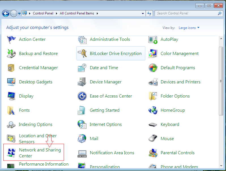Click the Backup and Restore icon

11,54
